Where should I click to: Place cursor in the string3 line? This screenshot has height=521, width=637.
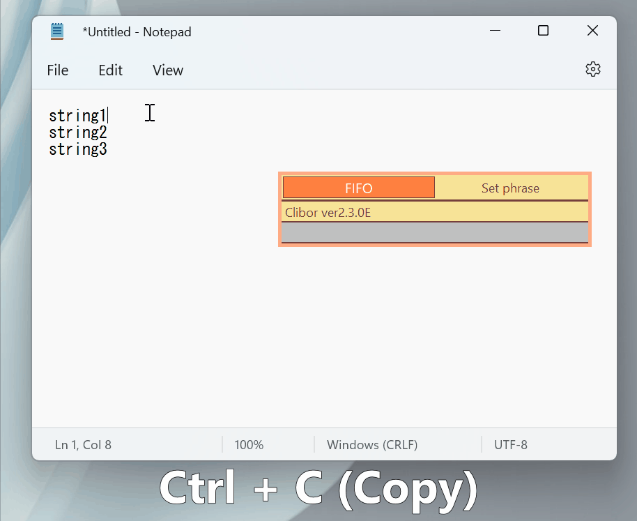77,149
